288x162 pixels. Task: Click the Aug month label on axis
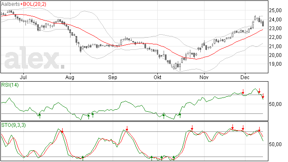click(x=70, y=77)
